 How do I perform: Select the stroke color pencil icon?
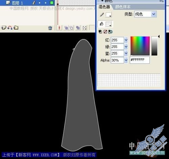[102, 15]
